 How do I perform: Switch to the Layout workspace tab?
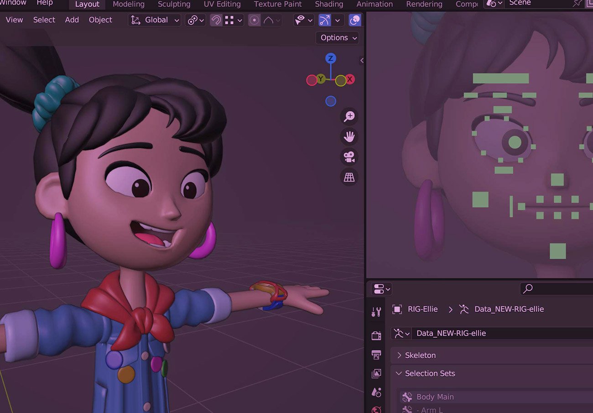[x=87, y=4]
